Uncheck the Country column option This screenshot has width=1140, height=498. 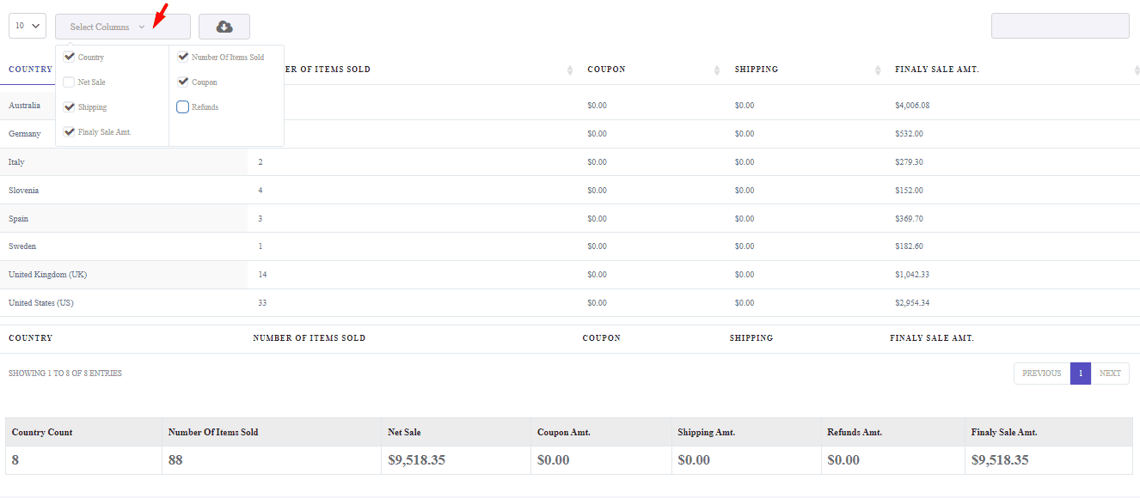70,57
